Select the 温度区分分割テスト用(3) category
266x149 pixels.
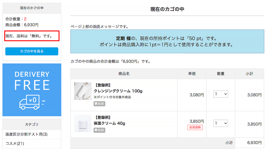click(26, 134)
